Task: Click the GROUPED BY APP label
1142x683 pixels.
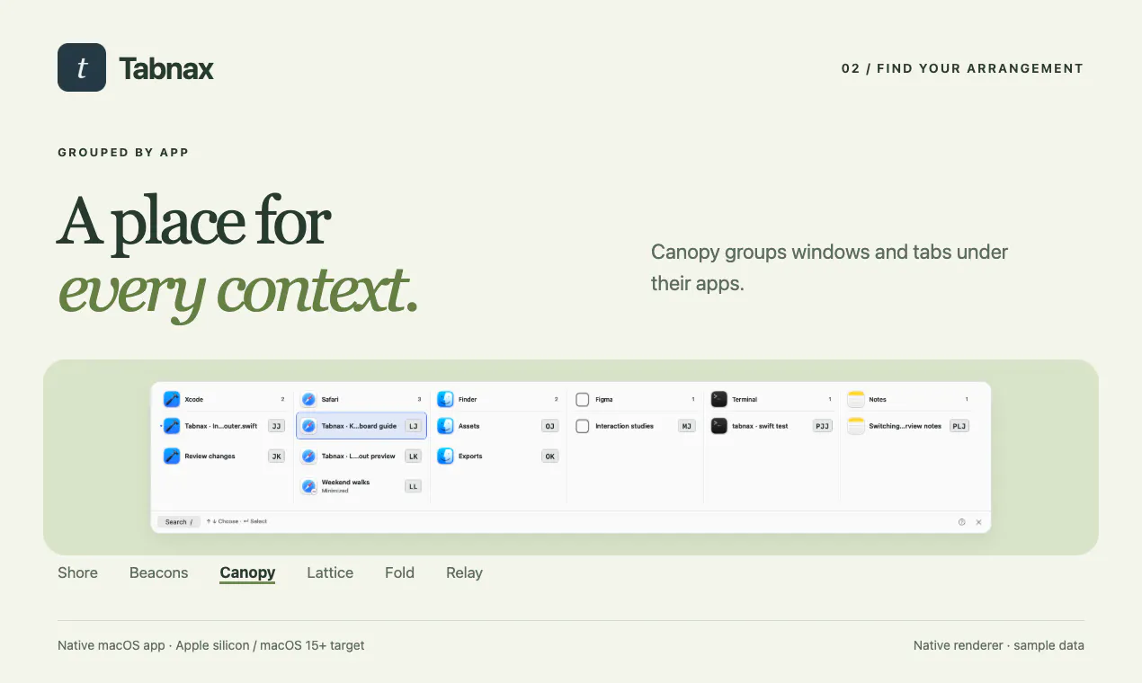Action: (123, 152)
